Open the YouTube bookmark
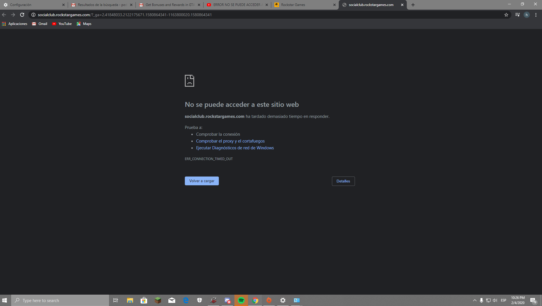This screenshot has height=306, width=542. coord(62,24)
